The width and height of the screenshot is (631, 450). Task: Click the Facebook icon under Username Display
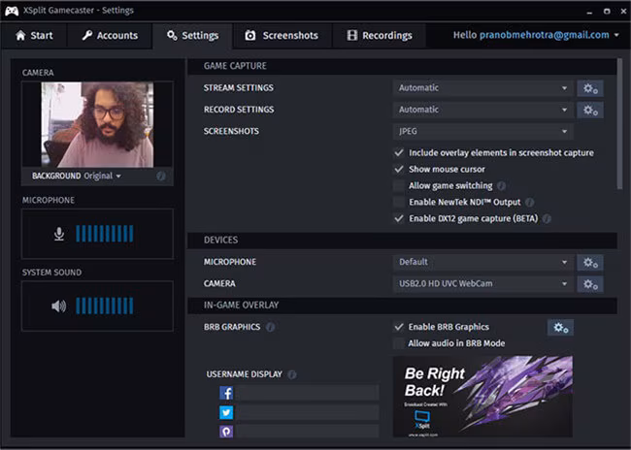point(226,393)
